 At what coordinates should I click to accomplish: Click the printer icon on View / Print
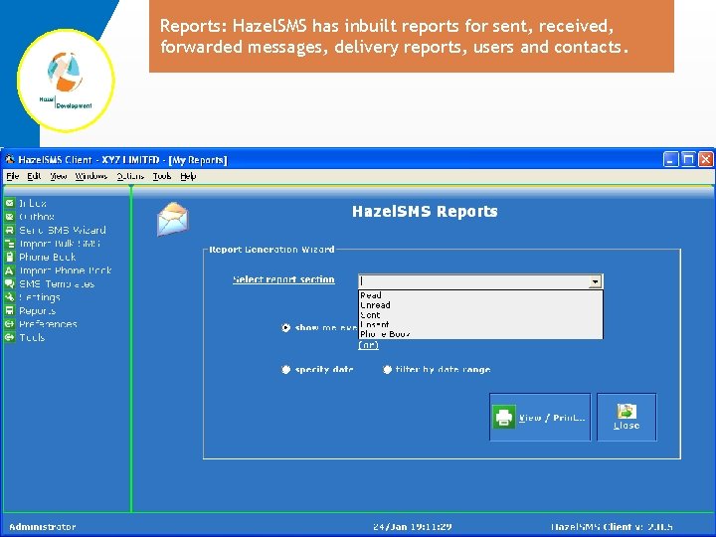pyautogui.click(x=504, y=417)
